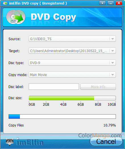The image size is (125, 149).
Task: Minimize the imElfin DVD copy window
Action: click(x=111, y=3)
